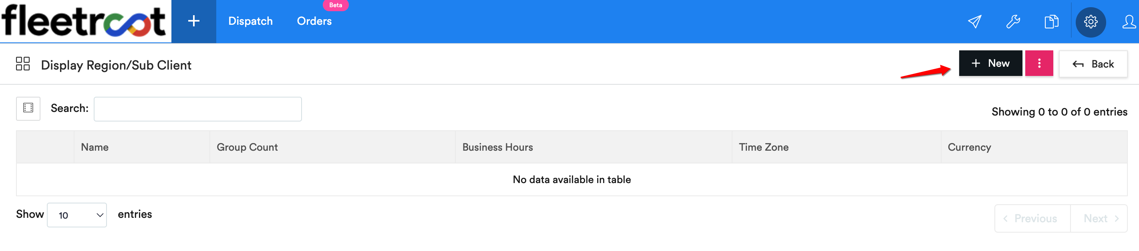Open the plus quick-add menu in navbar

coord(194,21)
